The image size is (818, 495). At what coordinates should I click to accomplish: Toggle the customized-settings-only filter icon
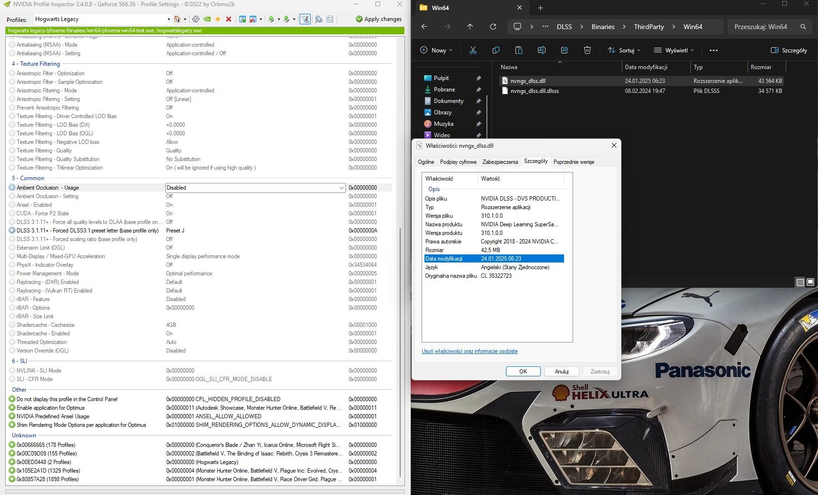(305, 19)
